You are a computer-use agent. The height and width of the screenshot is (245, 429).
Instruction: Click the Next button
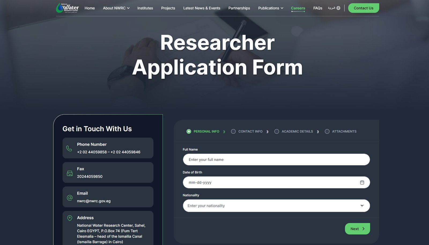click(357, 229)
